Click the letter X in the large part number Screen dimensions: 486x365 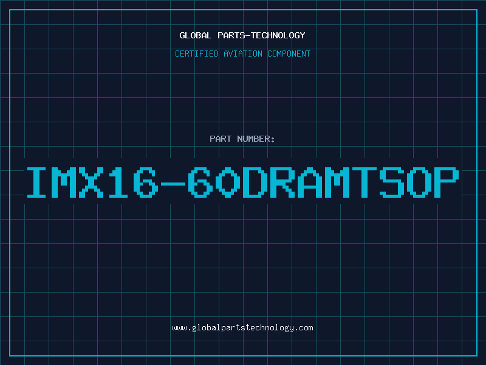91,182
